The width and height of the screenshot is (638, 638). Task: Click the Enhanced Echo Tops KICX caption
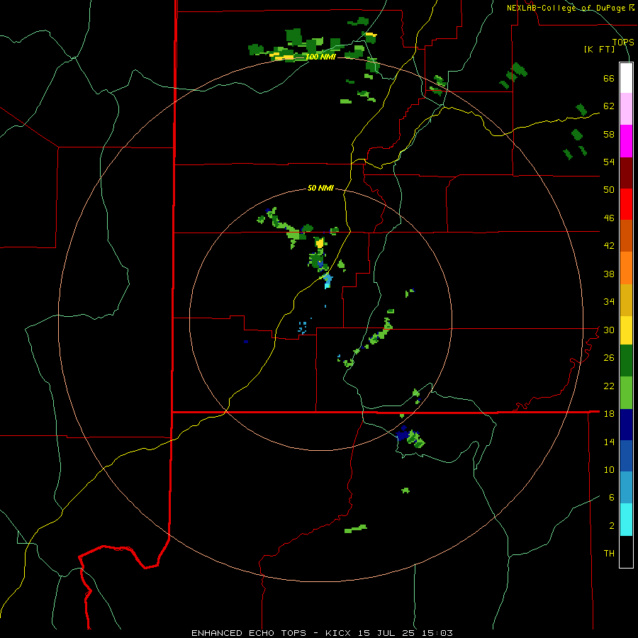tap(322, 633)
